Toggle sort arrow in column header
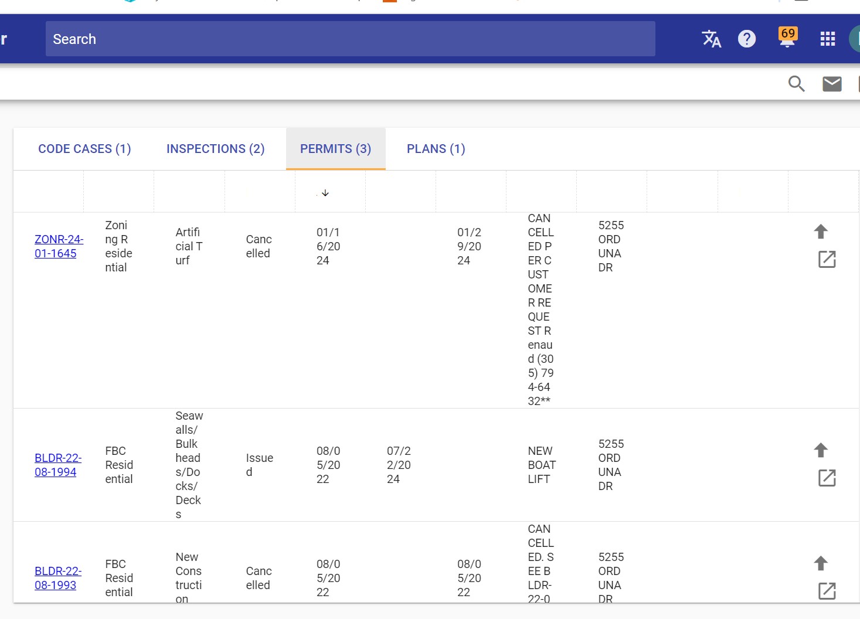 325,193
